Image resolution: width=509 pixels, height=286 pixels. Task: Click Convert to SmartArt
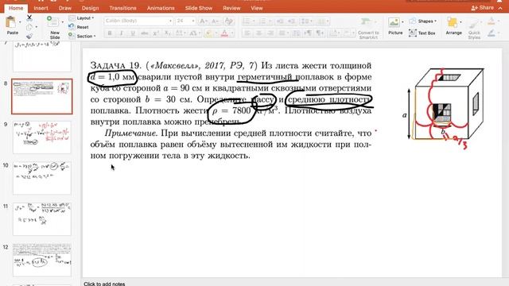(x=368, y=28)
